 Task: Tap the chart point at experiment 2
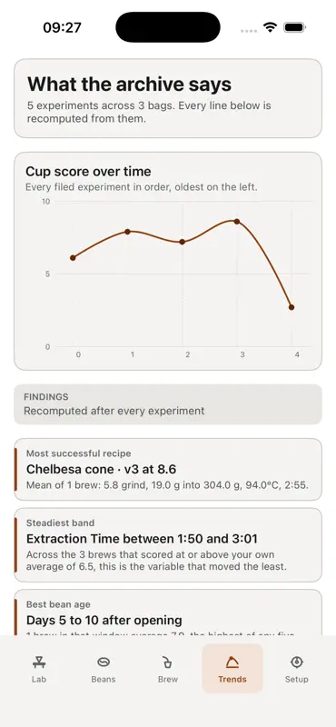tap(183, 242)
